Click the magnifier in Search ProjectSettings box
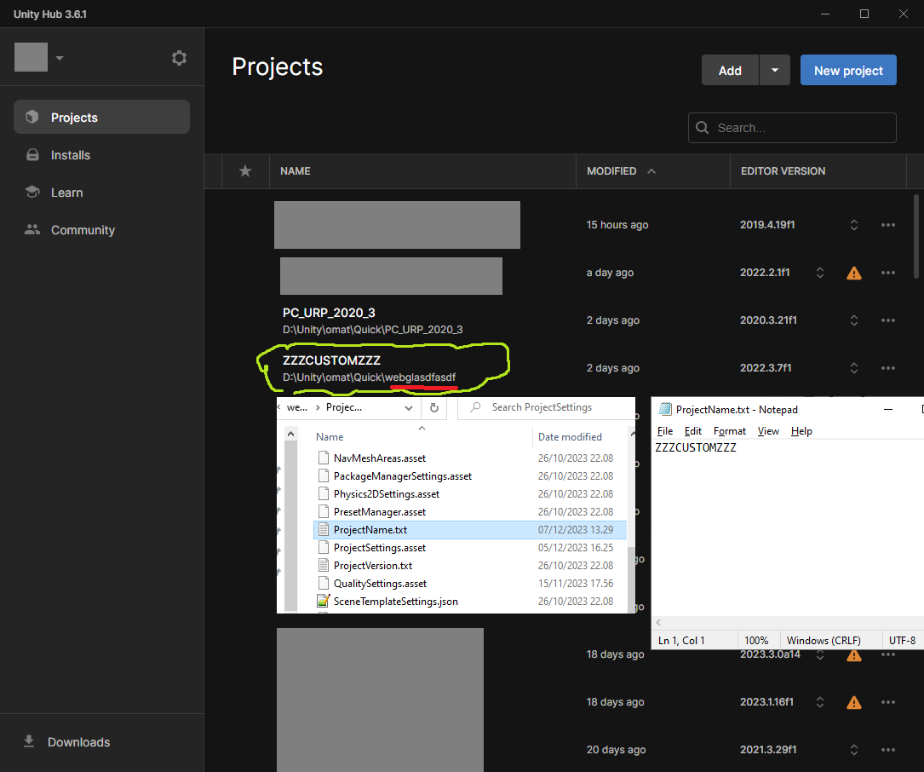The width and height of the screenshot is (924, 772). pos(473,407)
